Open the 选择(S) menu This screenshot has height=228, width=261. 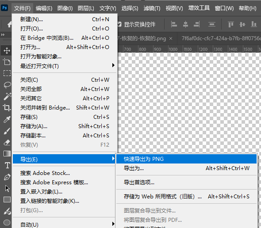click(x=130, y=8)
